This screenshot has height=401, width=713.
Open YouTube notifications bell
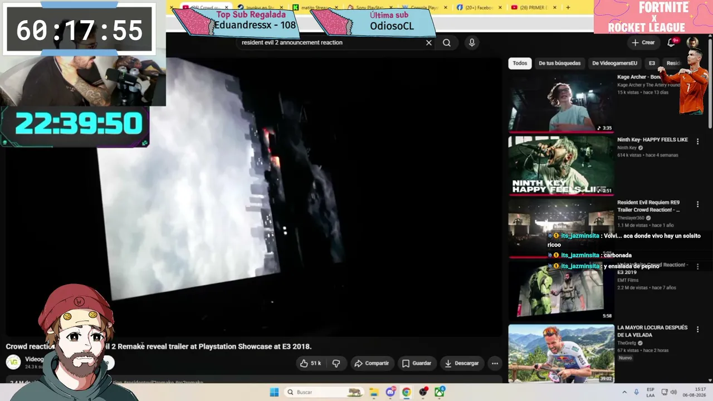671,42
